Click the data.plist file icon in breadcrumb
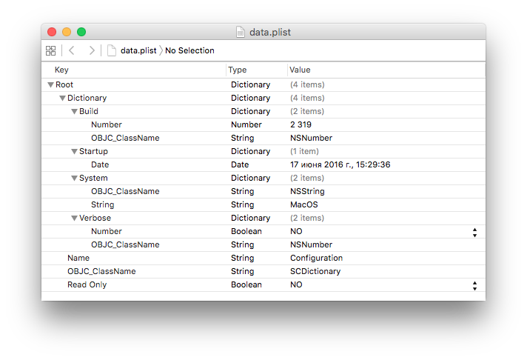527x360 pixels. pyautogui.click(x=112, y=50)
